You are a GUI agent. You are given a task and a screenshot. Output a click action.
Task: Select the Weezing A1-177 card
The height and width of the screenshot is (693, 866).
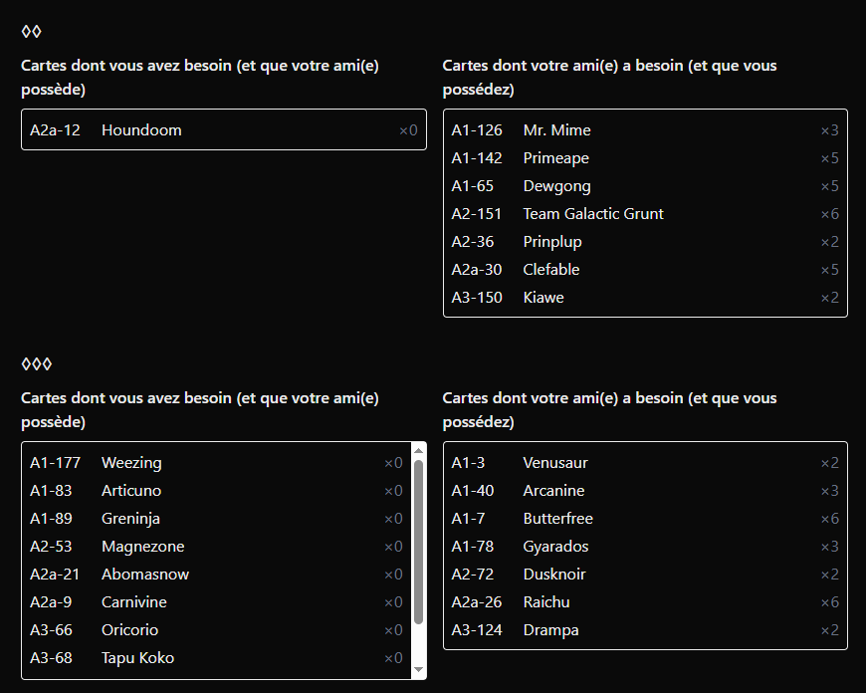[215, 463]
